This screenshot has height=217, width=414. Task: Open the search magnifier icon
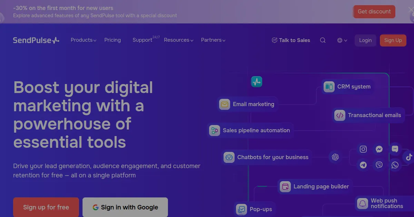tap(323, 40)
